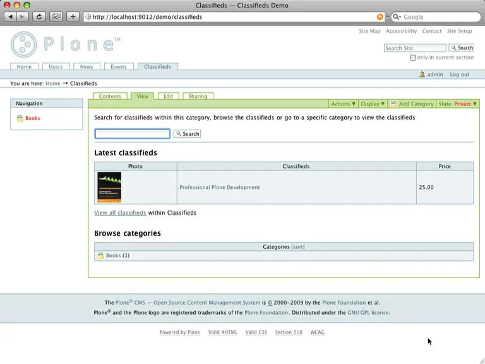The image size is (485, 364).
Task: Focus the classifieds search text field
Action: (133, 134)
